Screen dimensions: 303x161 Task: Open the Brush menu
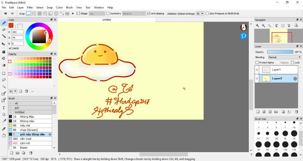[69, 7]
